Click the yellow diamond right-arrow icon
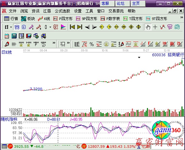This screenshot has width=185, height=150. (109, 27)
